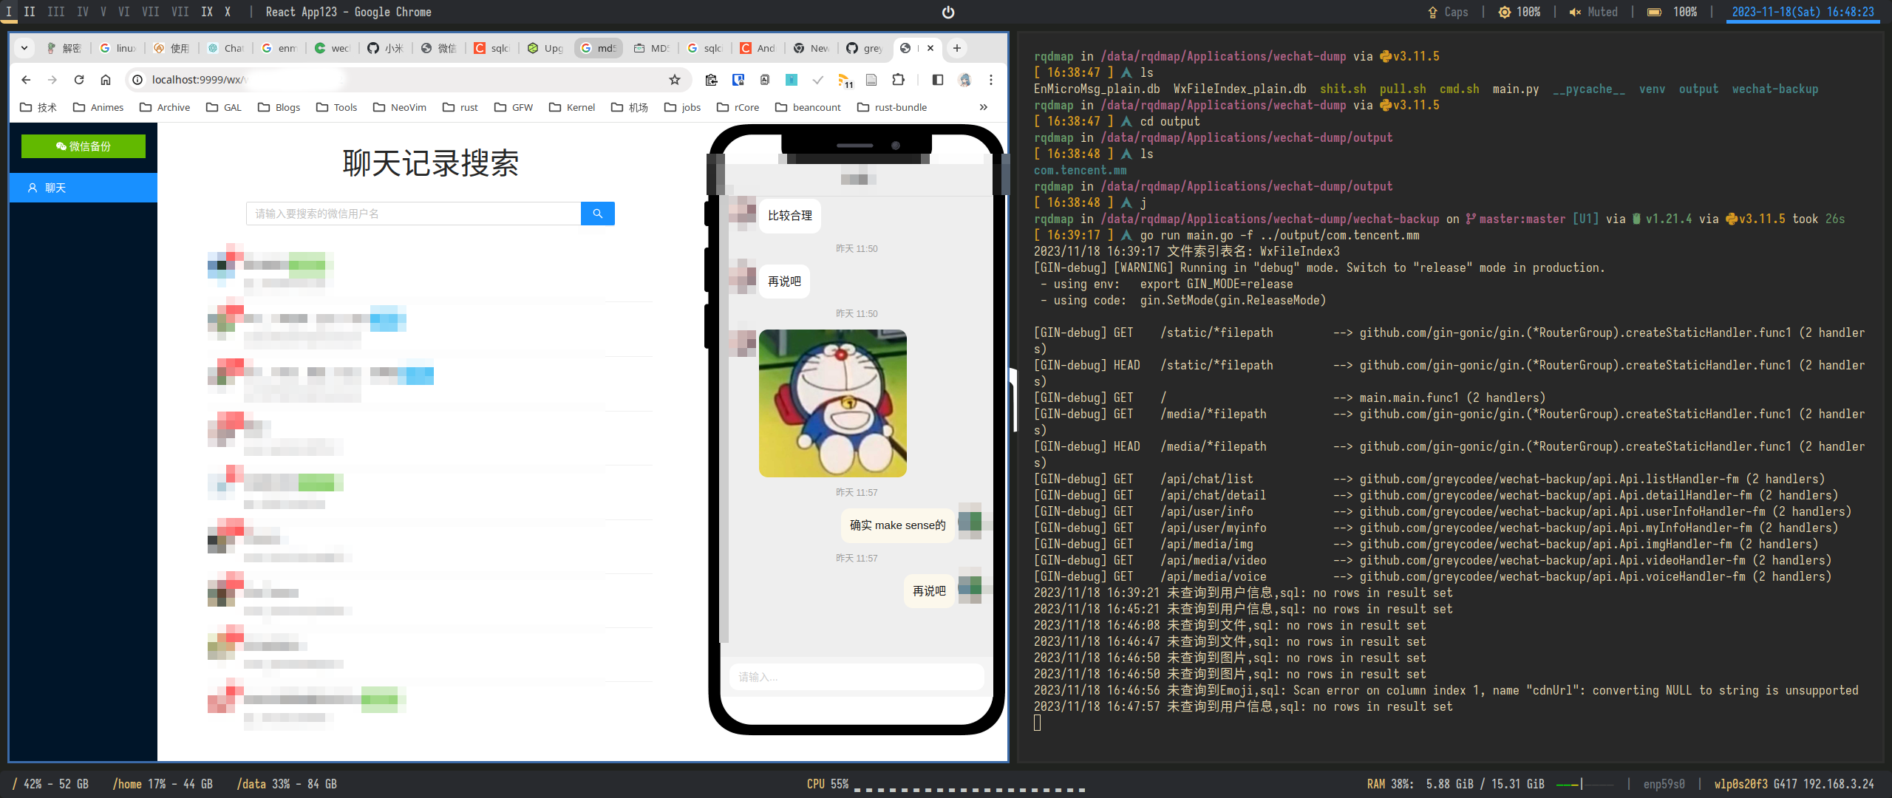
Task: Bookmark this page with the star icon
Action: click(x=674, y=80)
